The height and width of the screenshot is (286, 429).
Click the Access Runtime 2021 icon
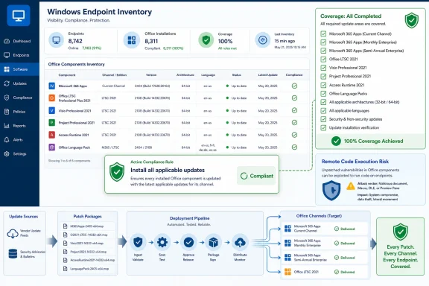51,135
